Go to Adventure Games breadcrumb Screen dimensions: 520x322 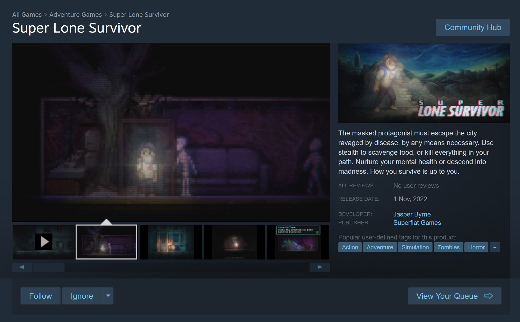pyautogui.click(x=75, y=15)
